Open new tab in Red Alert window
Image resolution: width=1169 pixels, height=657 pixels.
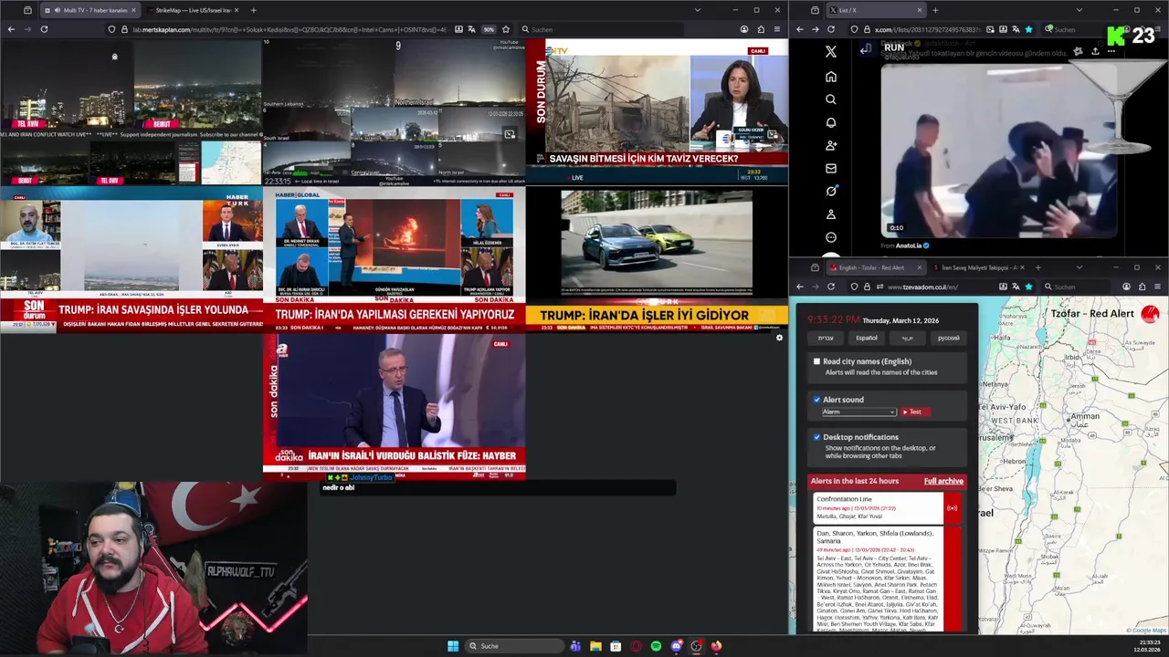point(1037,267)
